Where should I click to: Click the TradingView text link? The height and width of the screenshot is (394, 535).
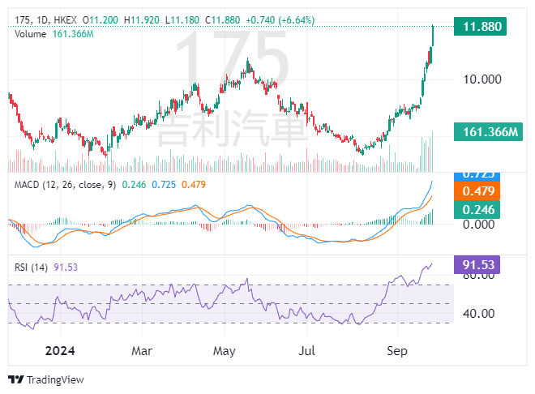pos(55,379)
